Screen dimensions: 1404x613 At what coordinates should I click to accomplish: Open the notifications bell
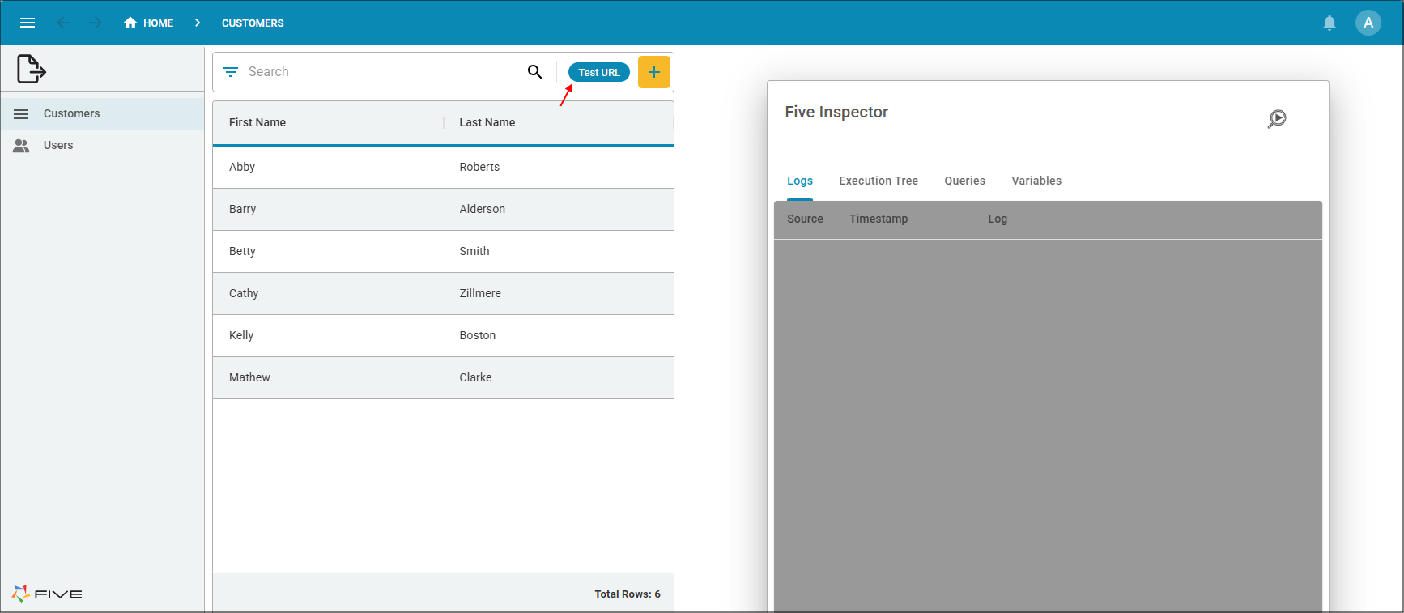pyautogui.click(x=1330, y=23)
